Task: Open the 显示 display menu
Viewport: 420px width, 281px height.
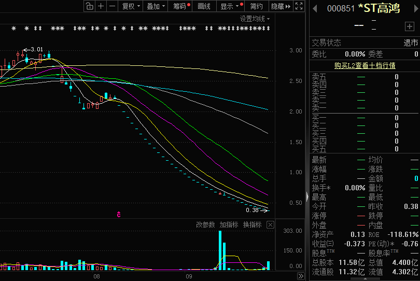Action: coord(230,6)
